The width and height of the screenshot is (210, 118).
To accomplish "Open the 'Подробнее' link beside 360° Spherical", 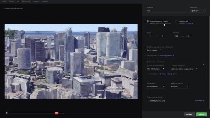I will click(x=200, y=101).
